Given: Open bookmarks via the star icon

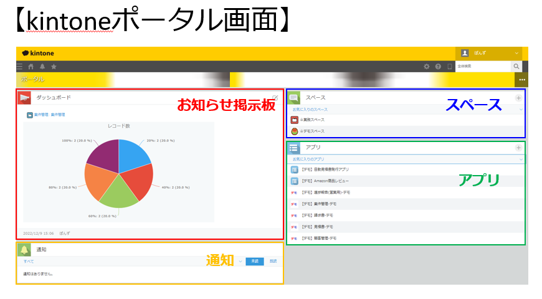Looking at the screenshot, I should pos(54,67).
